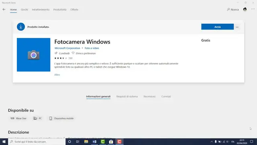The width and height of the screenshot is (257, 145).
Task: Click the Gratis price label
Action: (206, 40)
